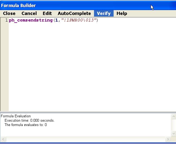Viewport: 176px width, 144px height.
Task: Open the AutoComplete menu
Action: click(74, 13)
